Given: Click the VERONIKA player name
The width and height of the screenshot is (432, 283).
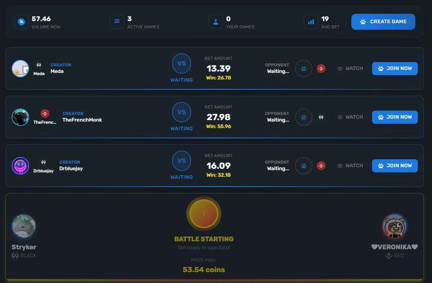Looking at the screenshot, I should [395, 247].
